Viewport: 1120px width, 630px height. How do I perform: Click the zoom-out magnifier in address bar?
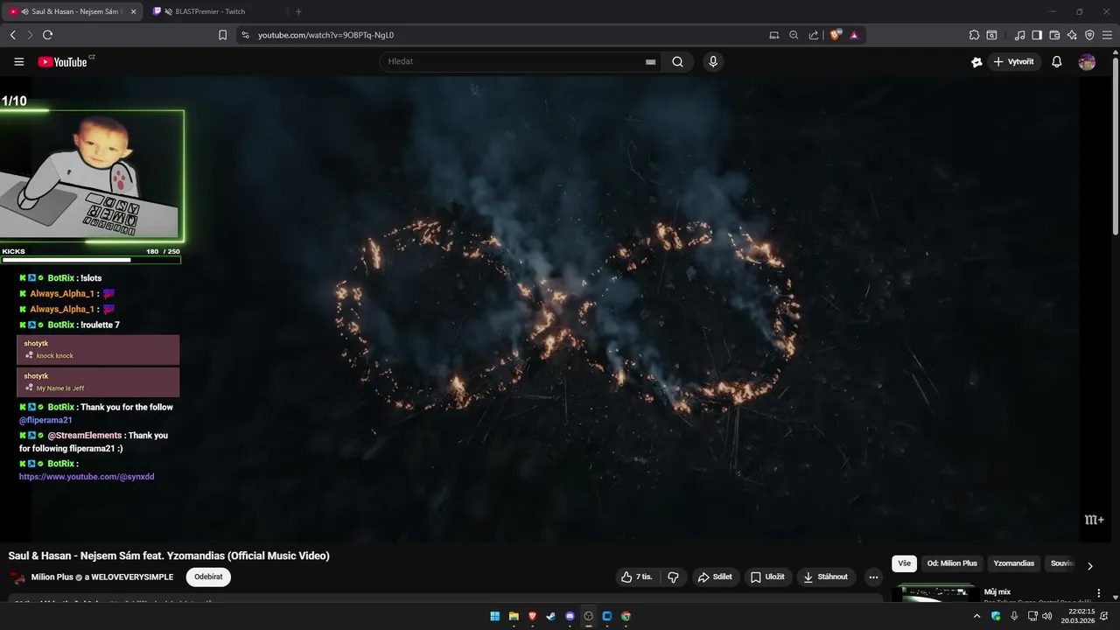tap(794, 35)
